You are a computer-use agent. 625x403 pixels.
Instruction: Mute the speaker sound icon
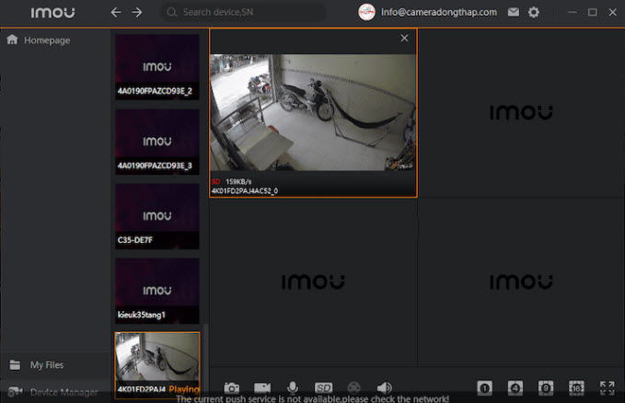[384, 388]
